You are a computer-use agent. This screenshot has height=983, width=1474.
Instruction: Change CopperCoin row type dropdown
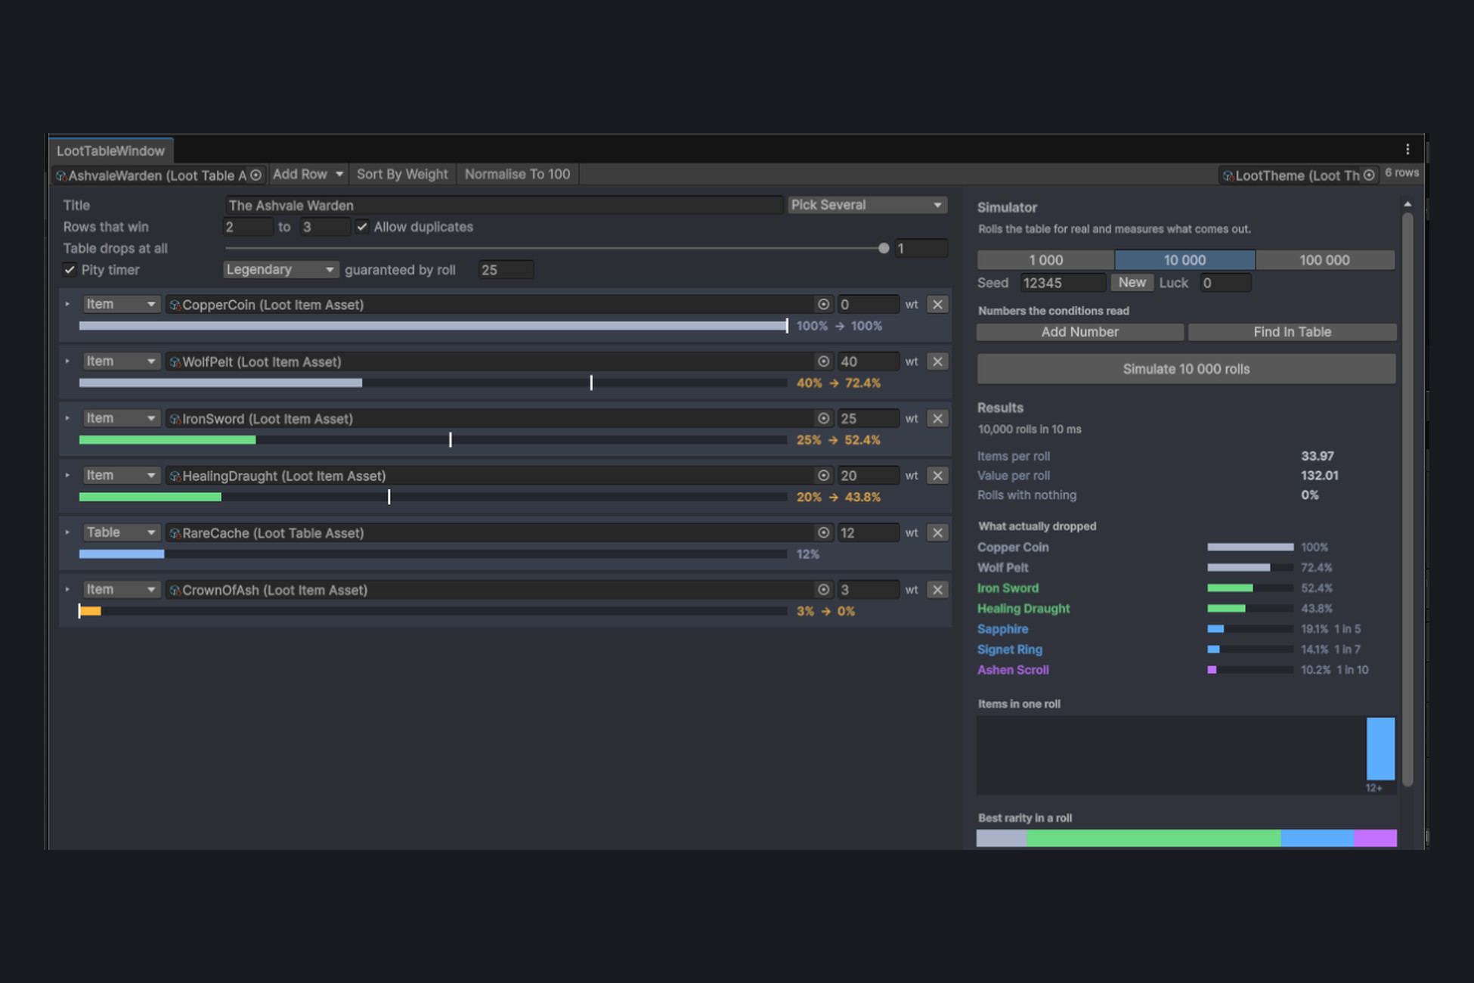121,304
